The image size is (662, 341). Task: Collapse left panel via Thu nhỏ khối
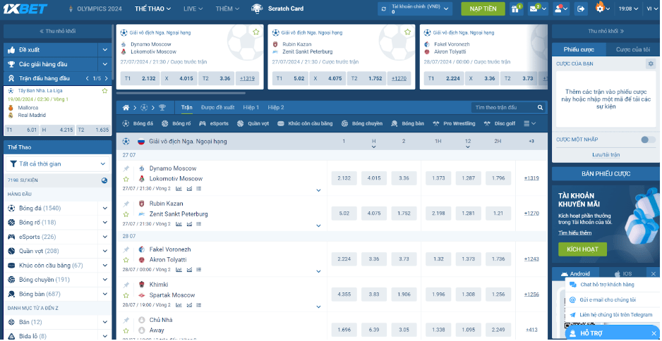(57, 31)
